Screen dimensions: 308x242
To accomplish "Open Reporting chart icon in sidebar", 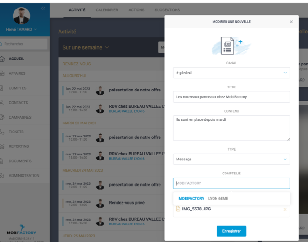I will click(x=2, y=146).
